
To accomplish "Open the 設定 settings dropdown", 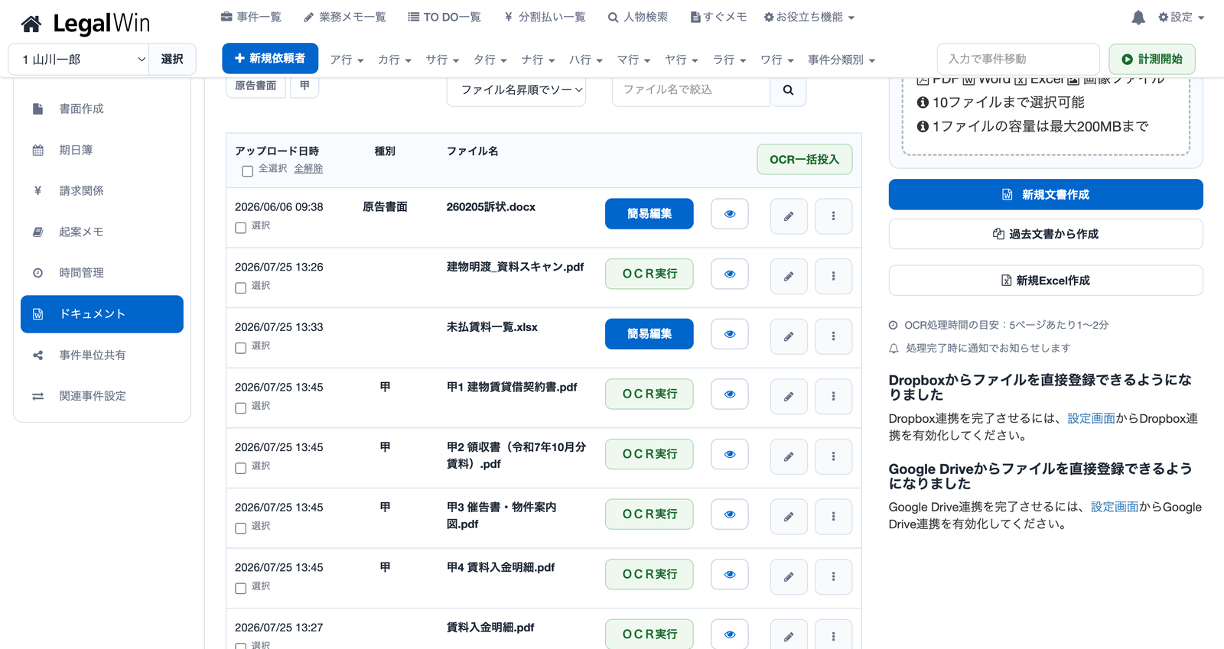I will pos(1181,17).
